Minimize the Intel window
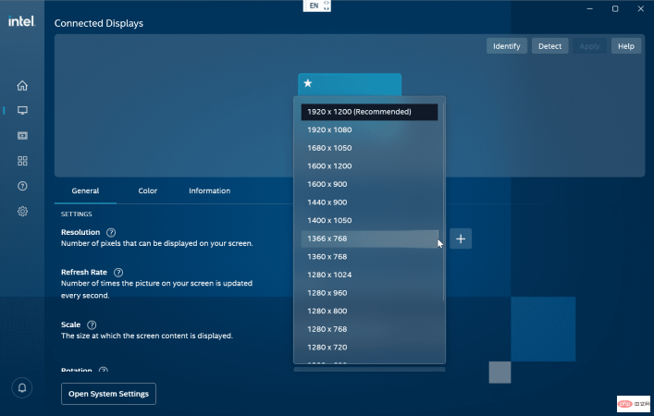 tap(590, 8)
